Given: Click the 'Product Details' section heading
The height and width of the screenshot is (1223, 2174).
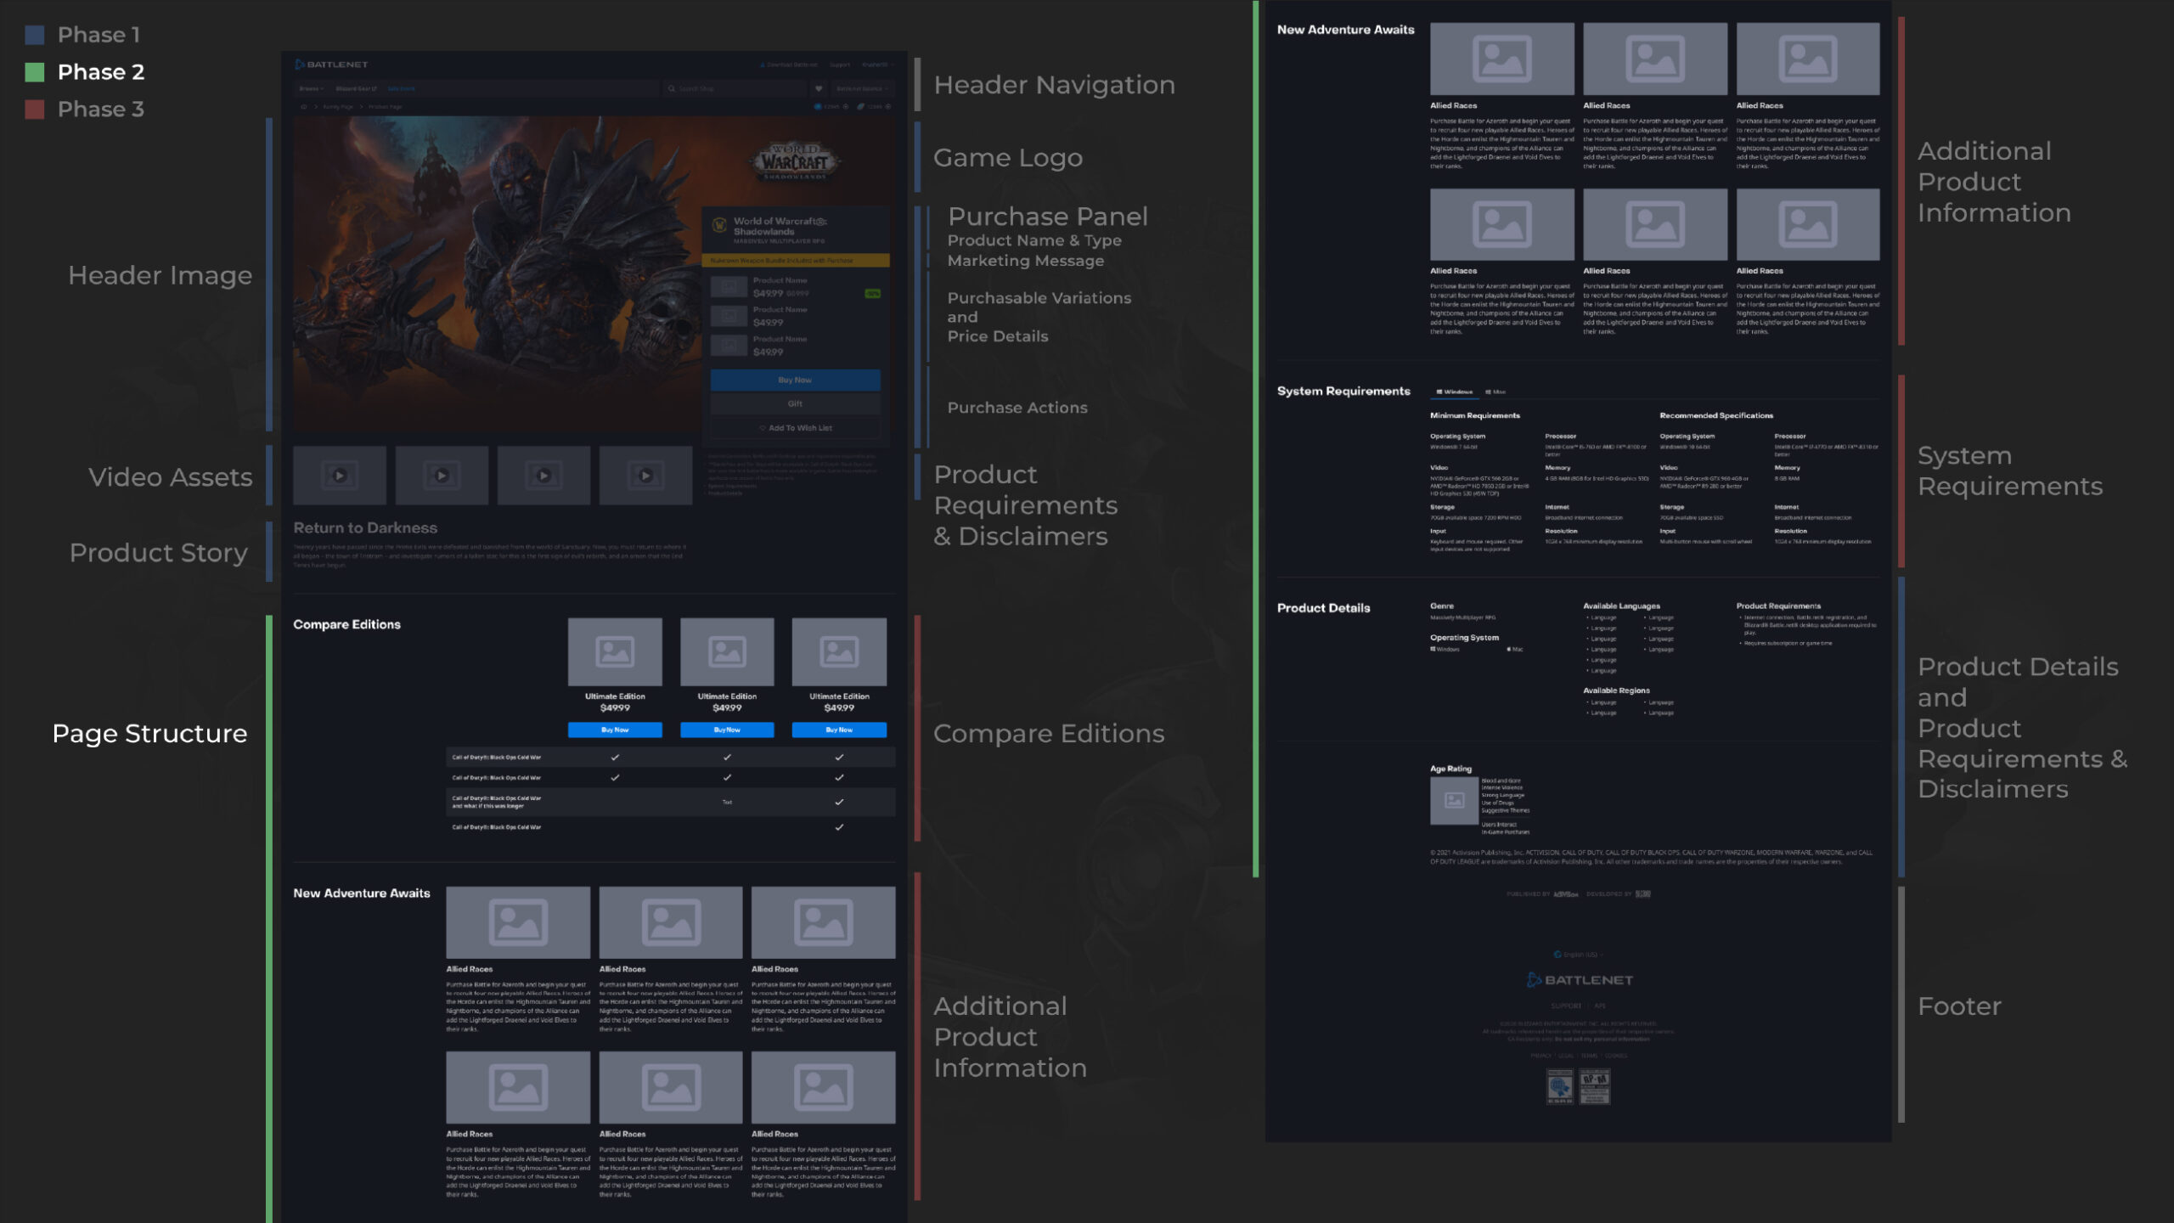Looking at the screenshot, I should pyautogui.click(x=1323, y=608).
